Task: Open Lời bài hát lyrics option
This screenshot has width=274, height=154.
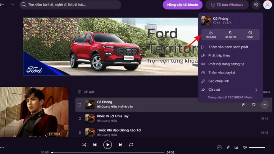Action: click(230, 34)
